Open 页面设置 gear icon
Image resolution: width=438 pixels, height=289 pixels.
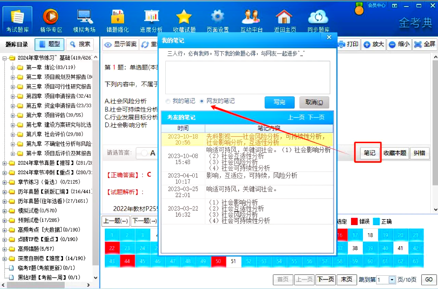[218, 20]
